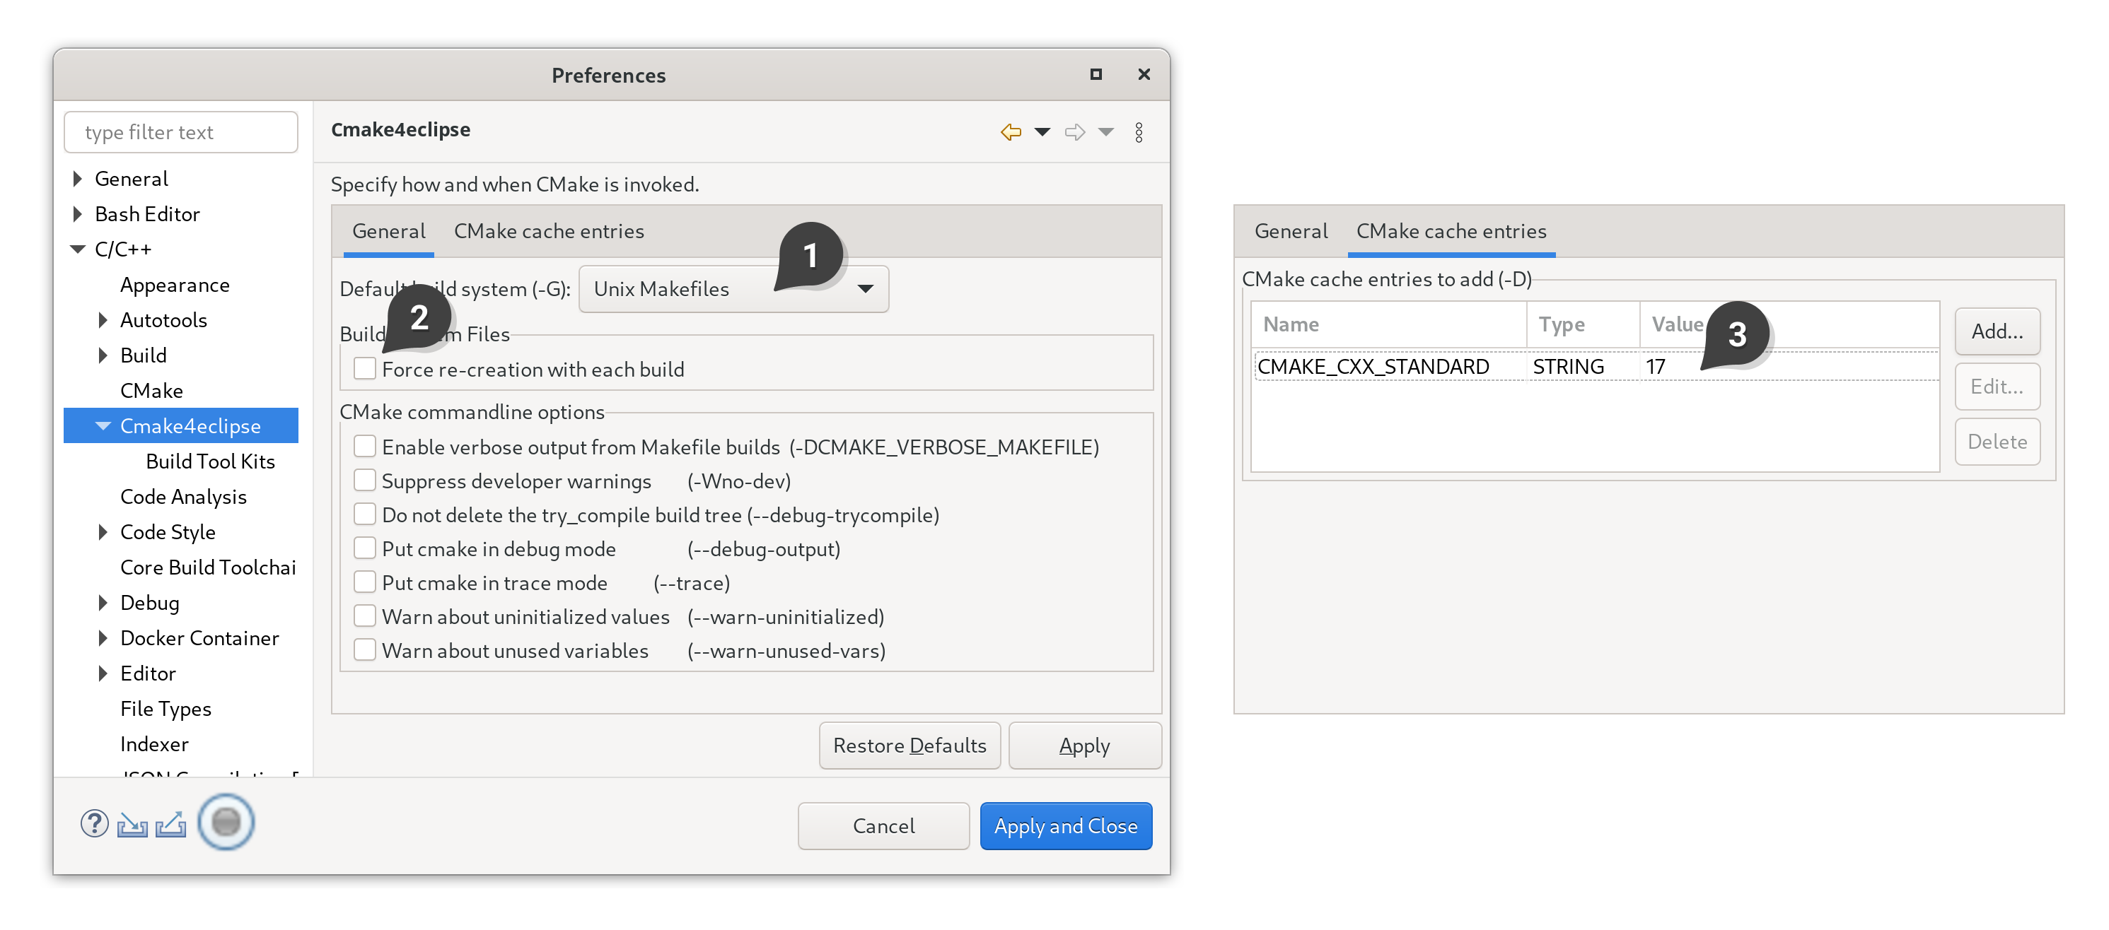Select Appearance in the tree
Viewport: 2109px width, 930px height.
coord(175,285)
